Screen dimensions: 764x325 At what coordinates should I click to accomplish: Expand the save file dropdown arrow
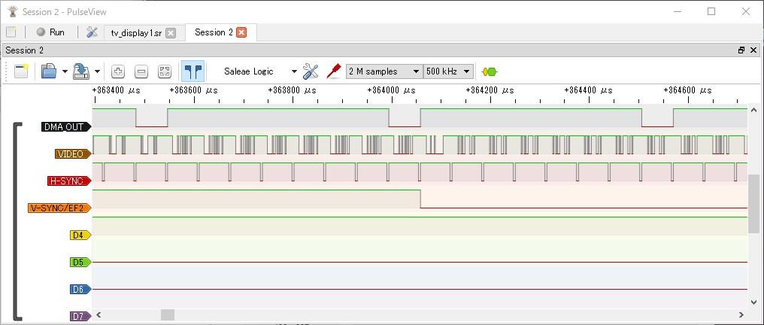[x=97, y=72]
